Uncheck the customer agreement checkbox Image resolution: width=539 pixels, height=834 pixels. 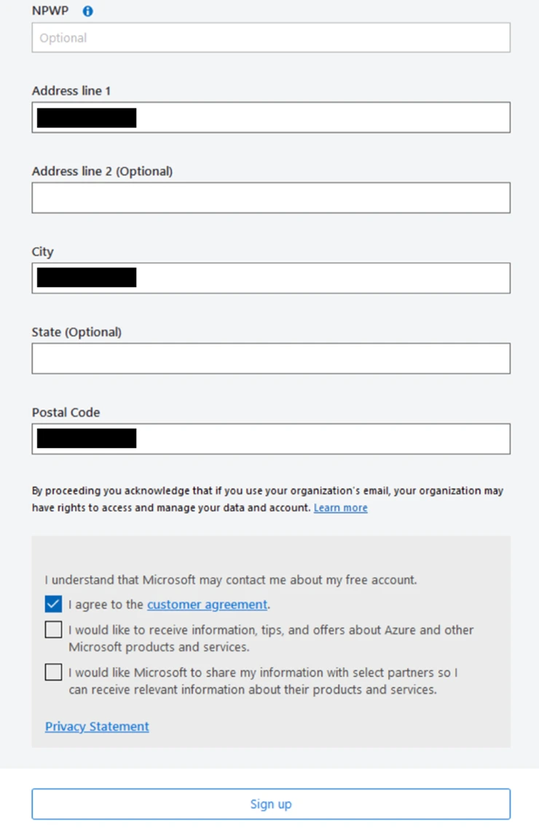52,604
